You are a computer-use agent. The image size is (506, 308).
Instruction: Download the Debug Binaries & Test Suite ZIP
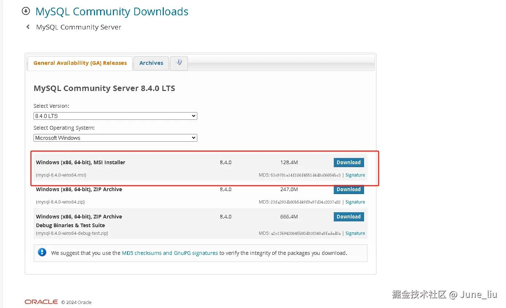click(349, 217)
